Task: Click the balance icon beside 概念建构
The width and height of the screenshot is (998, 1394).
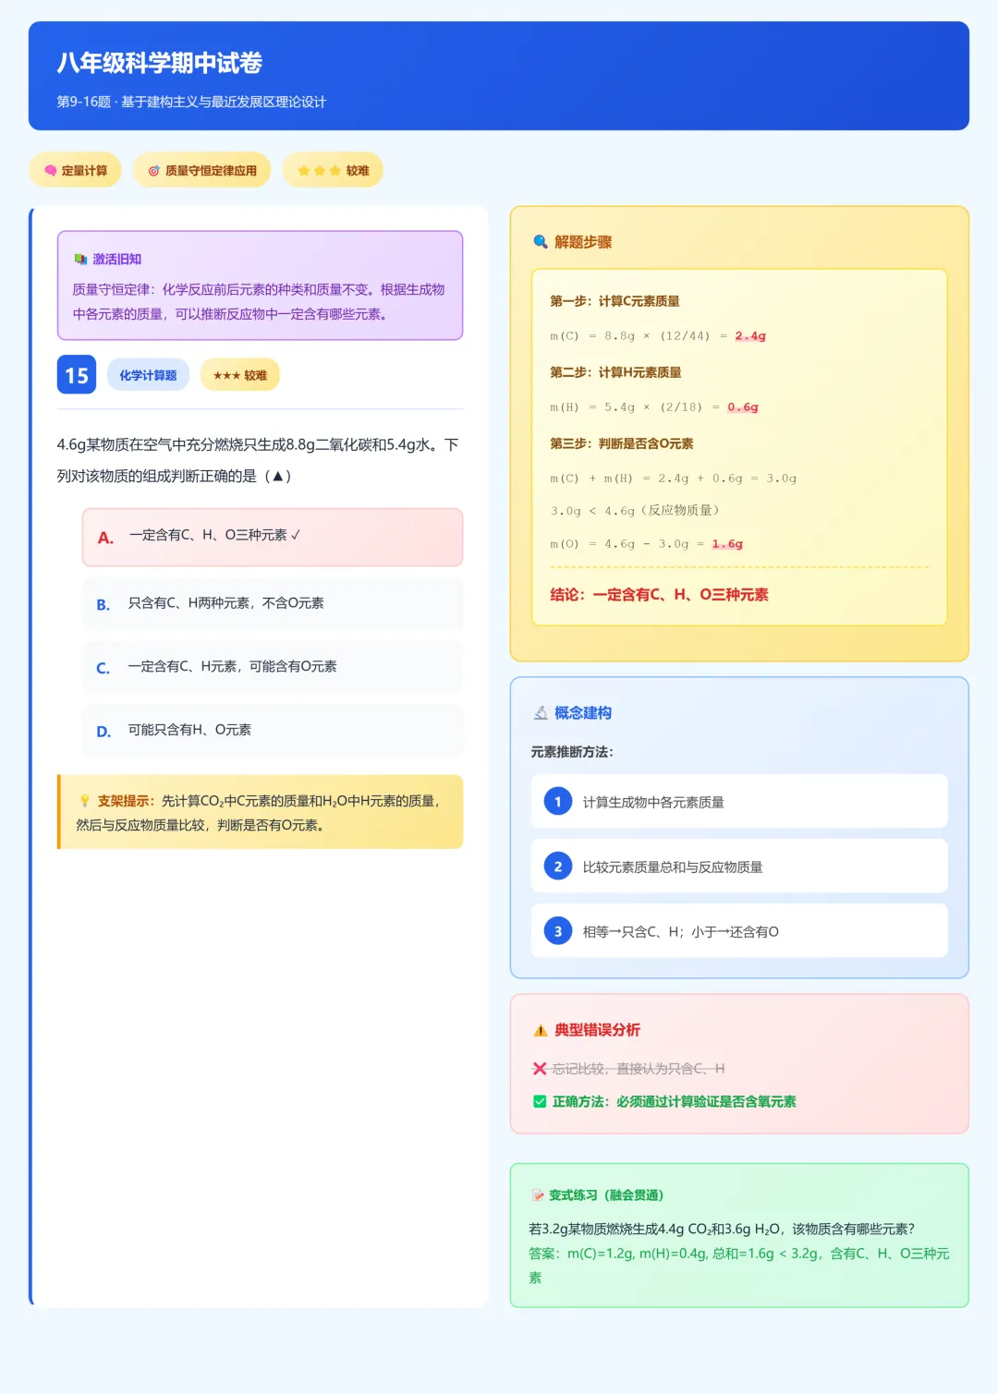Action: [x=540, y=712]
